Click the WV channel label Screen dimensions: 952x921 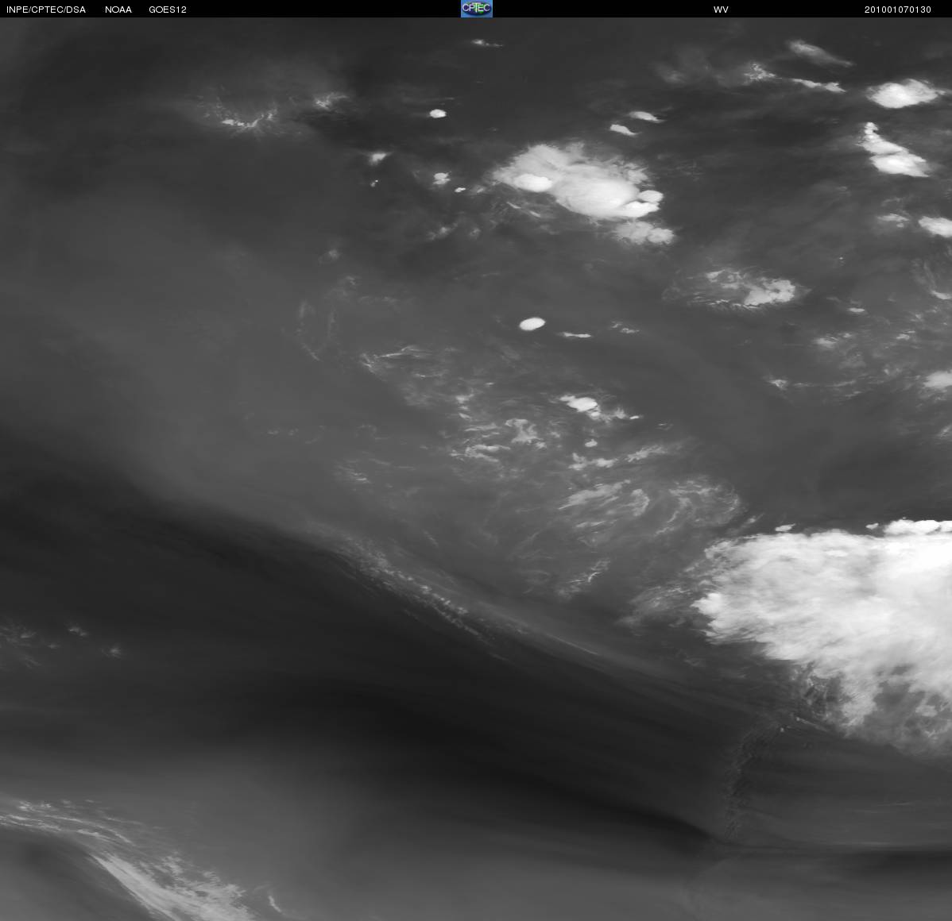721,10
